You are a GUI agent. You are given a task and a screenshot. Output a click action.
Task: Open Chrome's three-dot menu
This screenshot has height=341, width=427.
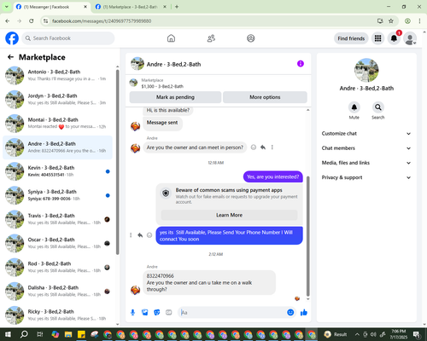[419, 21]
